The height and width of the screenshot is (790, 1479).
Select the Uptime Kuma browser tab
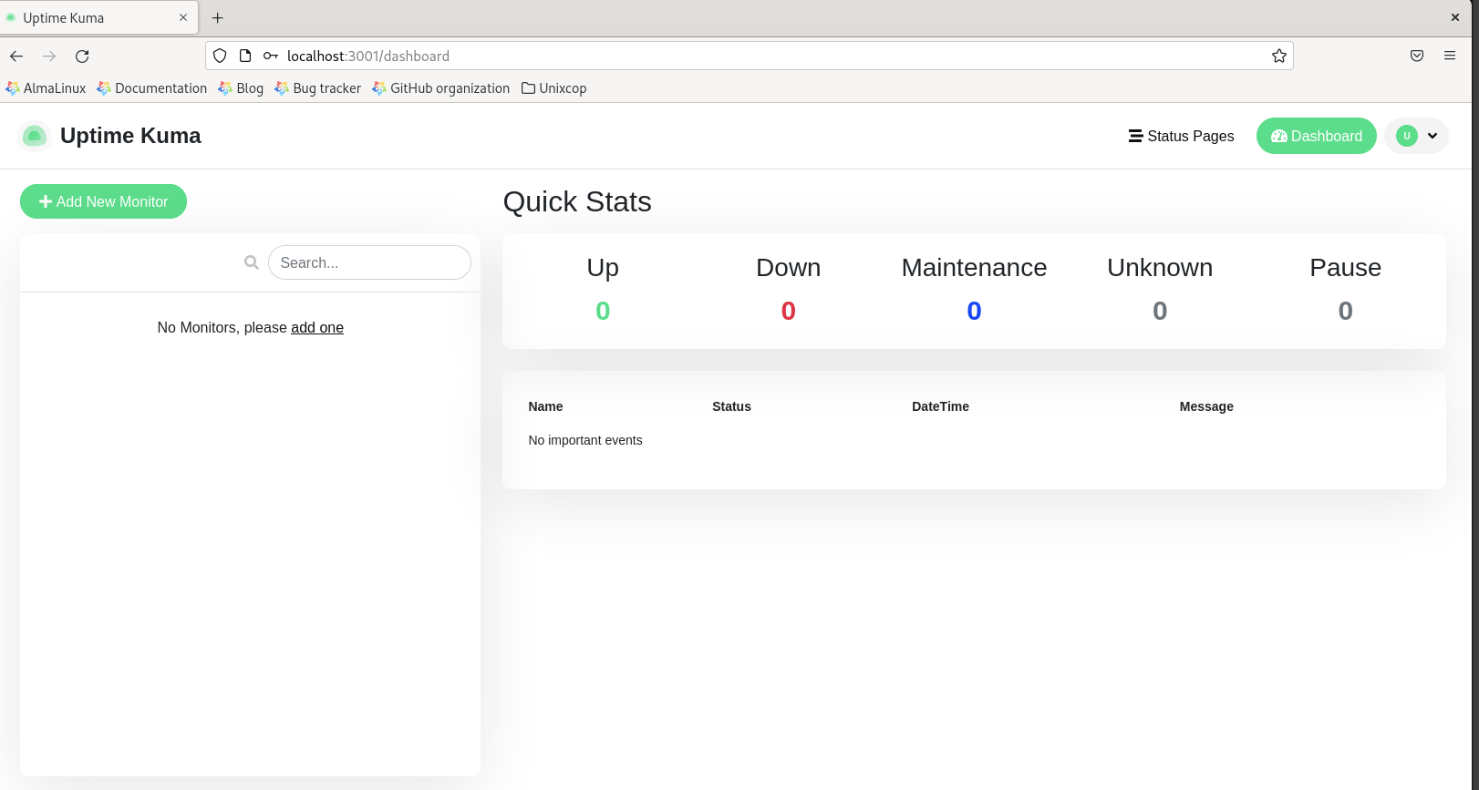[x=98, y=17]
